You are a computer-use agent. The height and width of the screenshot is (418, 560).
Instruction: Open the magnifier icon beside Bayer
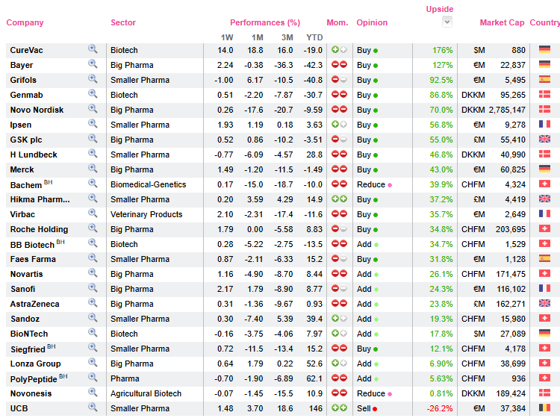click(93, 64)
